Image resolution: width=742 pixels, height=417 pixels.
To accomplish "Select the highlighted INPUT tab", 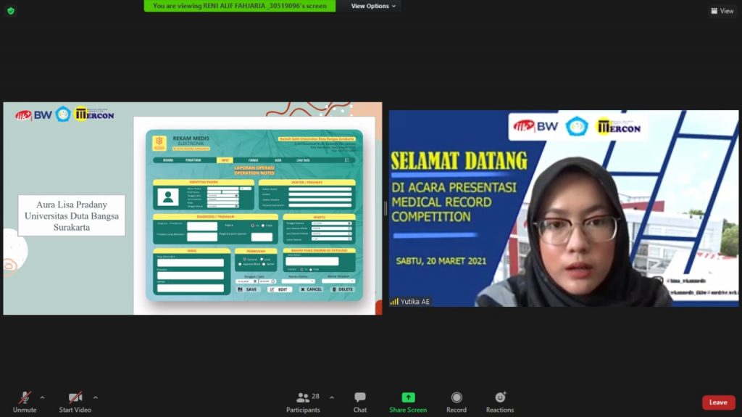I will pyautogui.click(x=225, y=160).
